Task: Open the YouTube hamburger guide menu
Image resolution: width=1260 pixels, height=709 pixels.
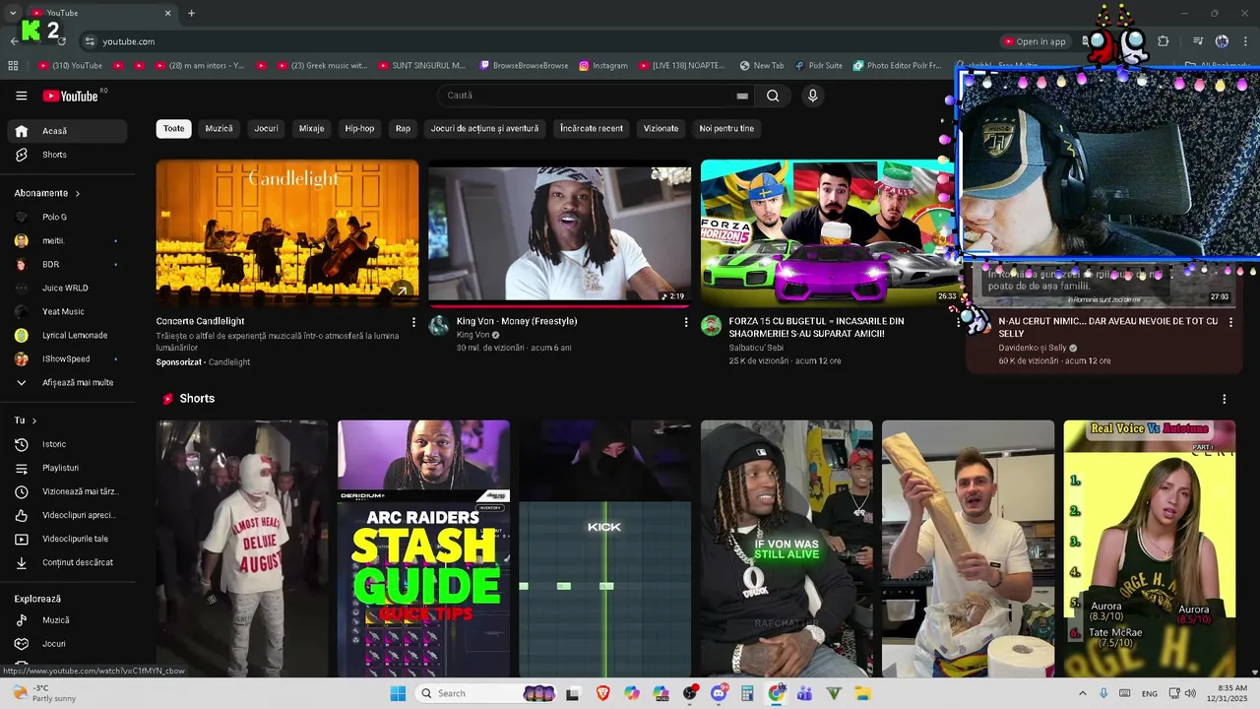Action: pos(21,96)
